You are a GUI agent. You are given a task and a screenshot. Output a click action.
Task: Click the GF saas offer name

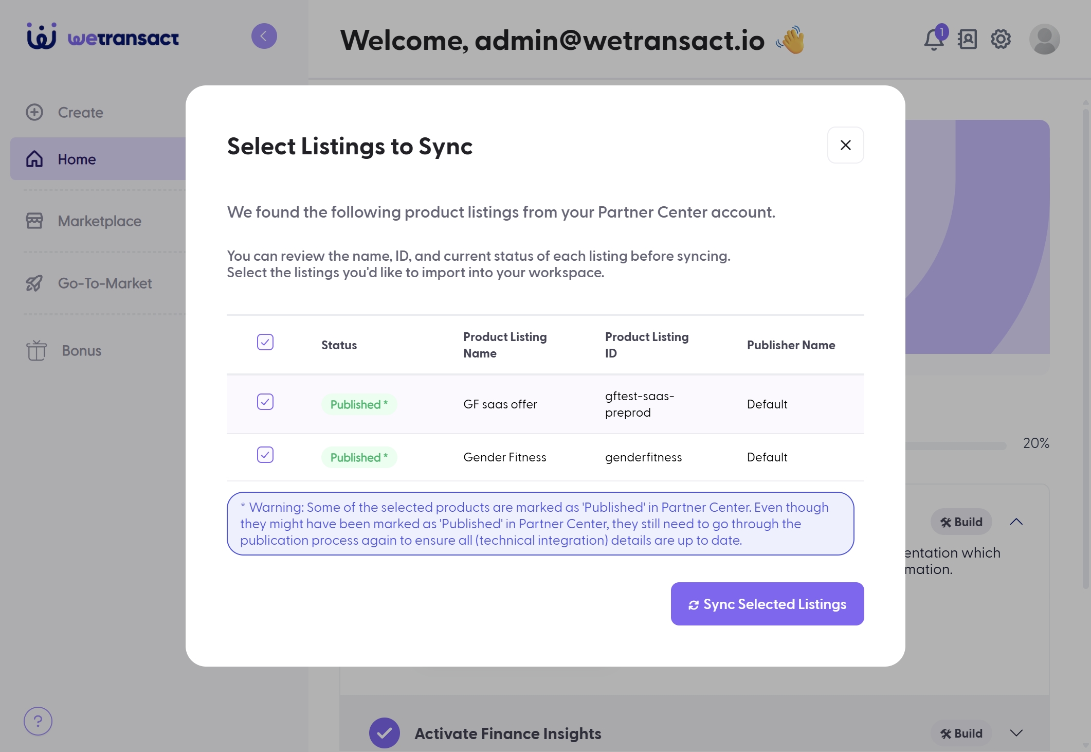(500, 404)
